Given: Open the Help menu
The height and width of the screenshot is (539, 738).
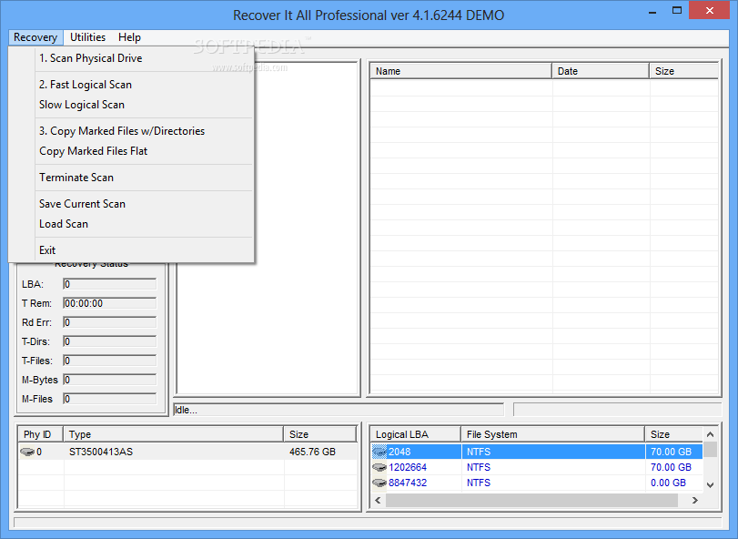Looking at the screenshot, I should pos(129,37).
